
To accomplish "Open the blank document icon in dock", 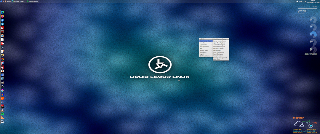I will tap(2, 40).
